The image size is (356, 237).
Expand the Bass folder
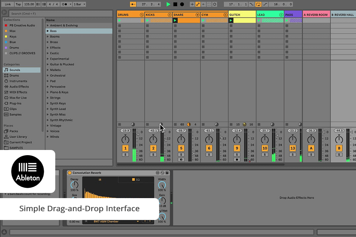click(48, 31)
